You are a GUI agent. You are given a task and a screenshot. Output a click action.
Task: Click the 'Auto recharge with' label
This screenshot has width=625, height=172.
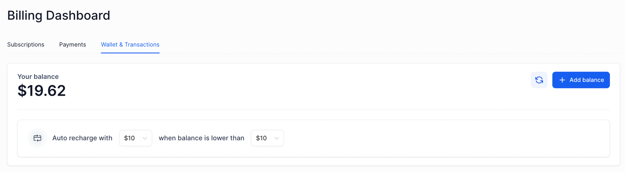click(x=82, y=138)
